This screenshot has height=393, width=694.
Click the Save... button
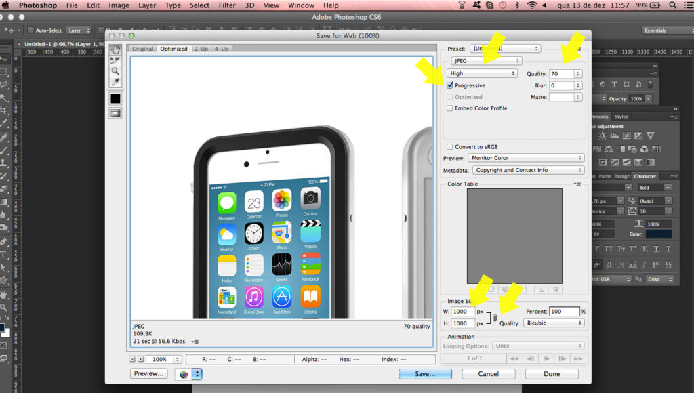click(x=425, y=374)
